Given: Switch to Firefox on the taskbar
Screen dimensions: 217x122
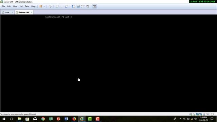Looking at the screenshot, I should click(74, 119).
